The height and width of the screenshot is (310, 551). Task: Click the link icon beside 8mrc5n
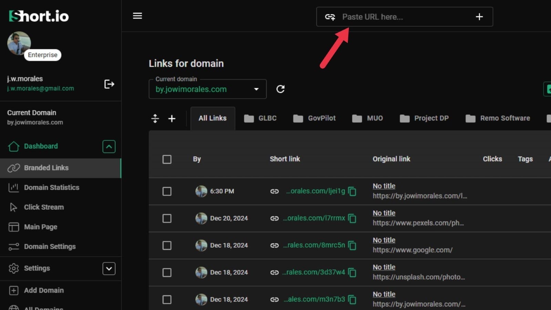[274, 245]
